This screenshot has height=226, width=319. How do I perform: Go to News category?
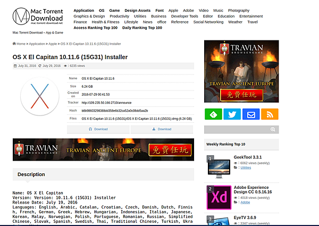click(147, 22)
